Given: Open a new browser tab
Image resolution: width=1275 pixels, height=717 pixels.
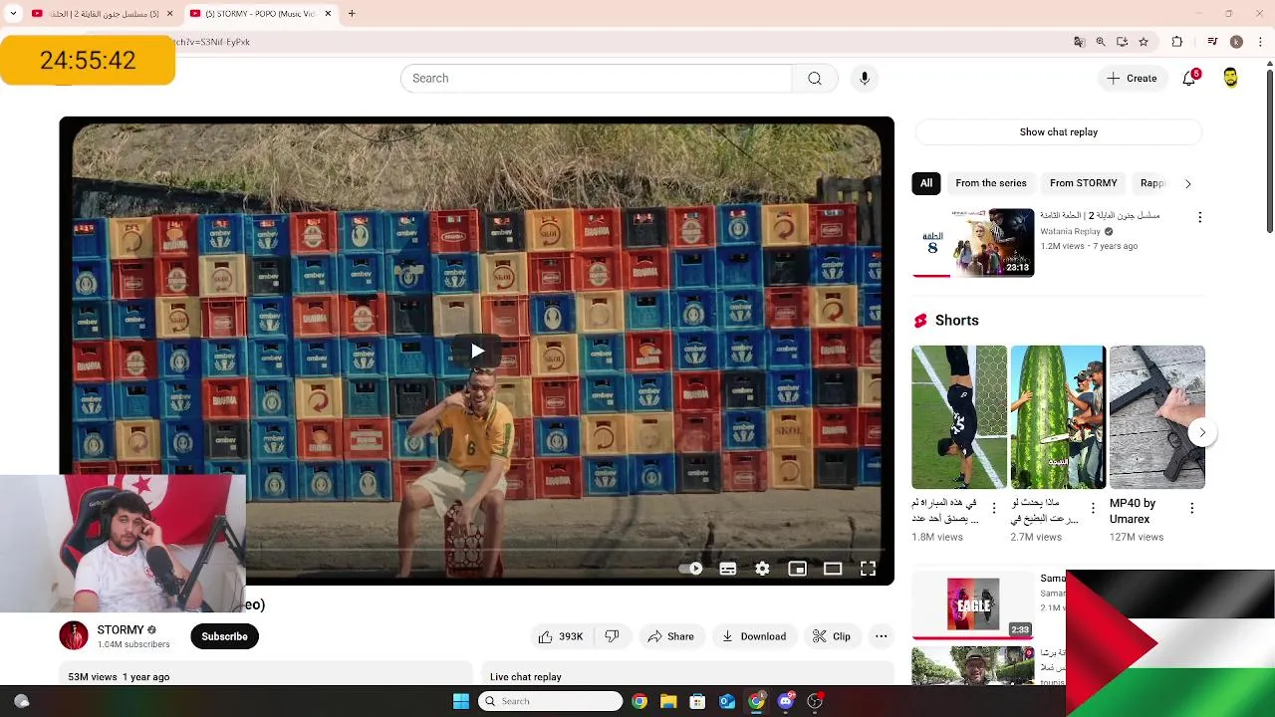Looking at the screenshot, I should pos(352,14).
